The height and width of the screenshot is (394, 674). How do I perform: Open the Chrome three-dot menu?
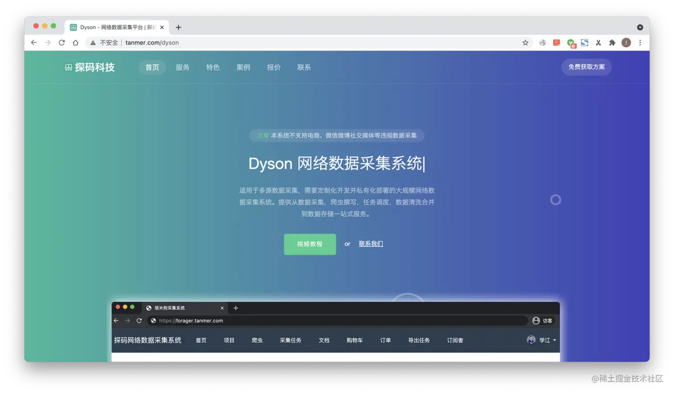click(x=640, y=43)
